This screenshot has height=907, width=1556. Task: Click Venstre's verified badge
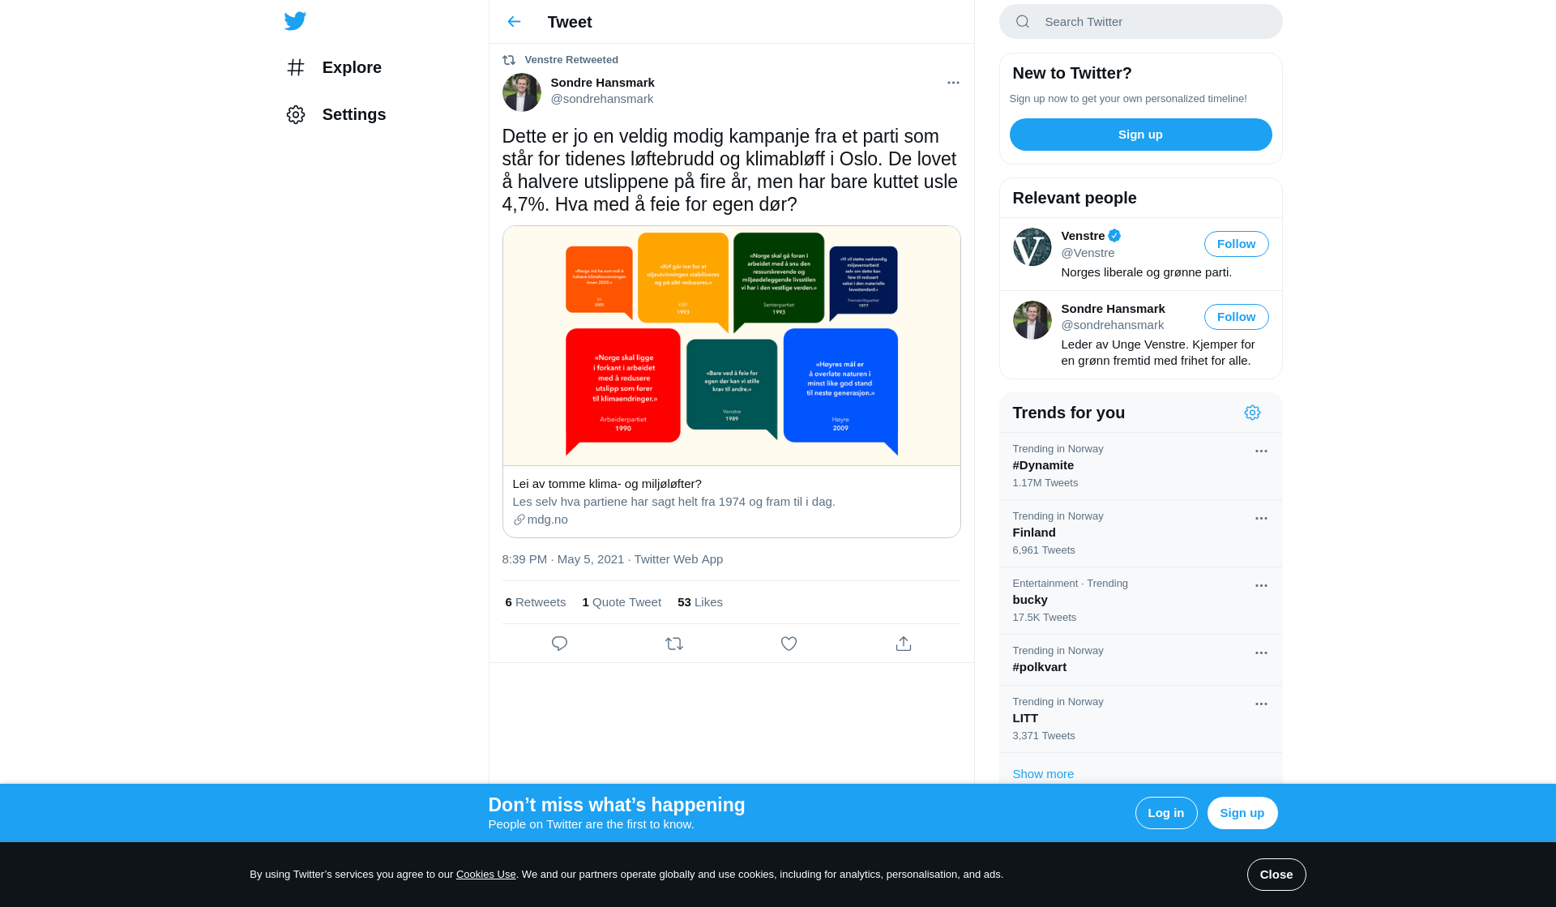pos(1114,236)
